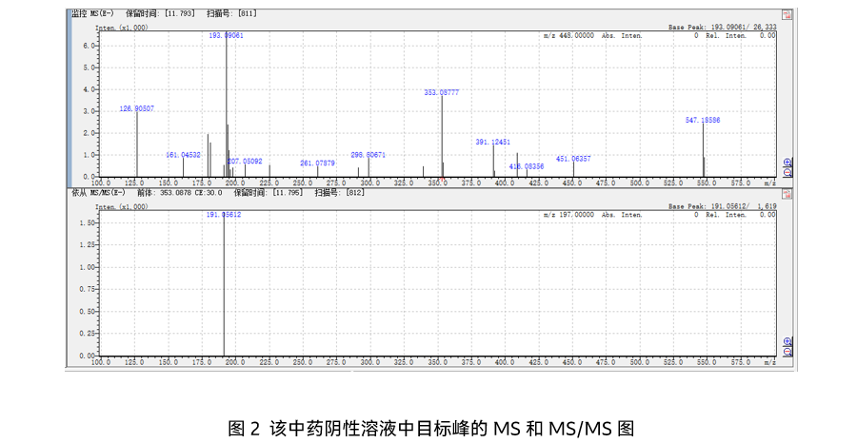Click the m/z 197.00000 cursor readout
857x443 pixels.
[x=568, y=215]
